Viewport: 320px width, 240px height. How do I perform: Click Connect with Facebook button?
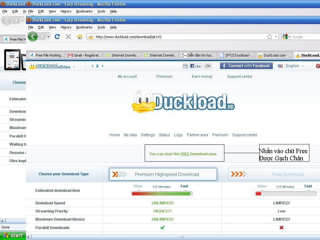click(246, 66)
